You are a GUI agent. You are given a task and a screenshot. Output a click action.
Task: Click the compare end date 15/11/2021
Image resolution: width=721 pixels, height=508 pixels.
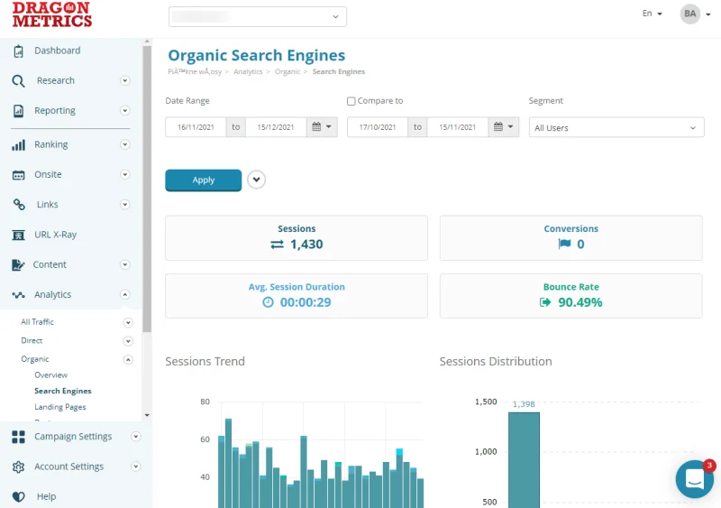pos(458,127)
